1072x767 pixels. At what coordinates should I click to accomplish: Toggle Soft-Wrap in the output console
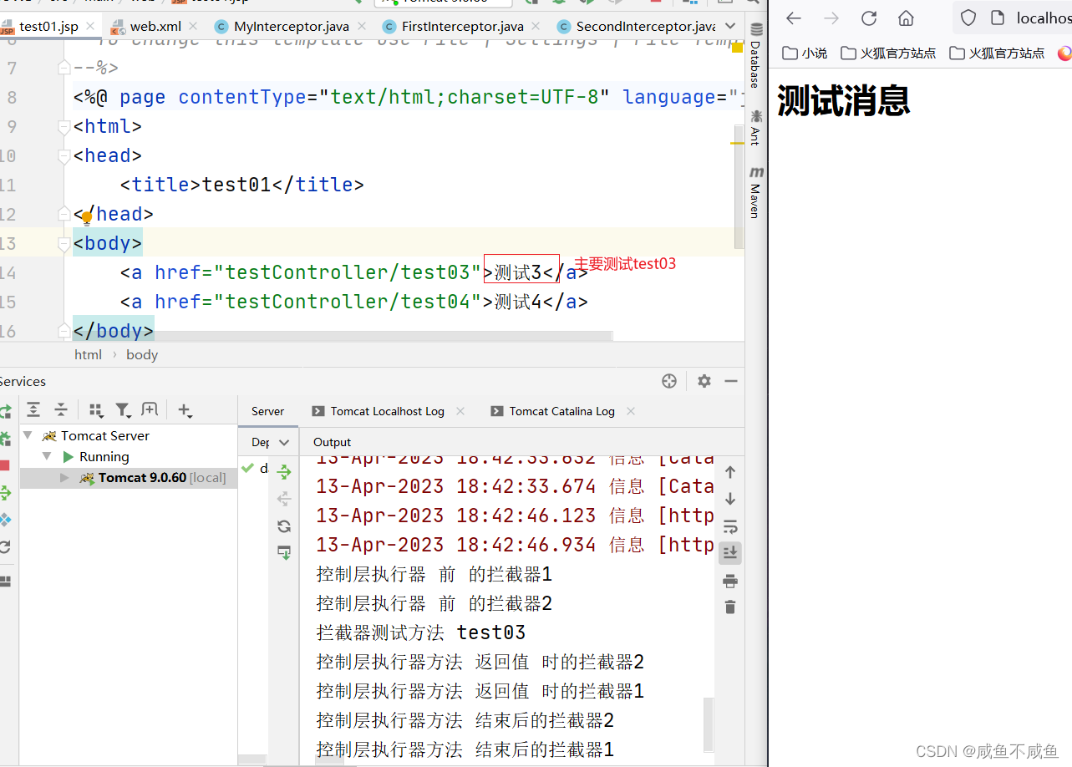point(730,526)
